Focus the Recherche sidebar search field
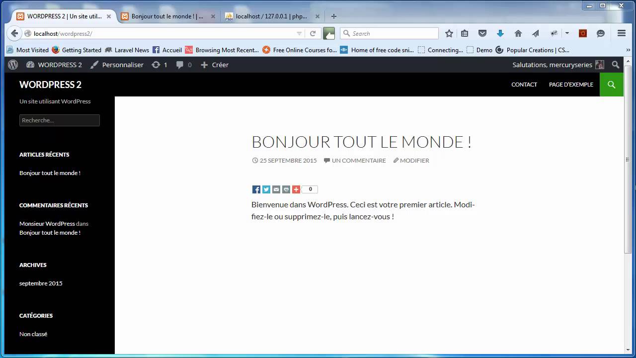 click(x=60, y=120)
